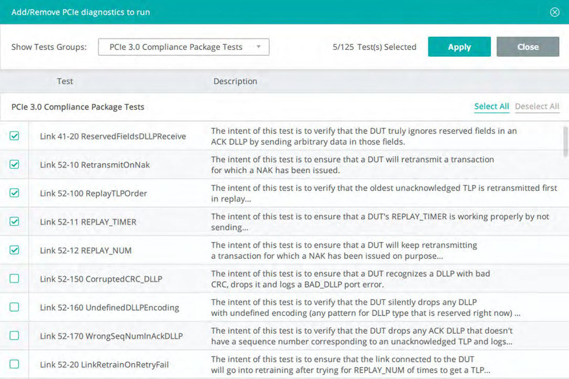This screenshot has height=379, width=569.
Task: Uncheck Link 52-100 ReplayTLPOrder checkbox
Action: [x=14, y=193]
